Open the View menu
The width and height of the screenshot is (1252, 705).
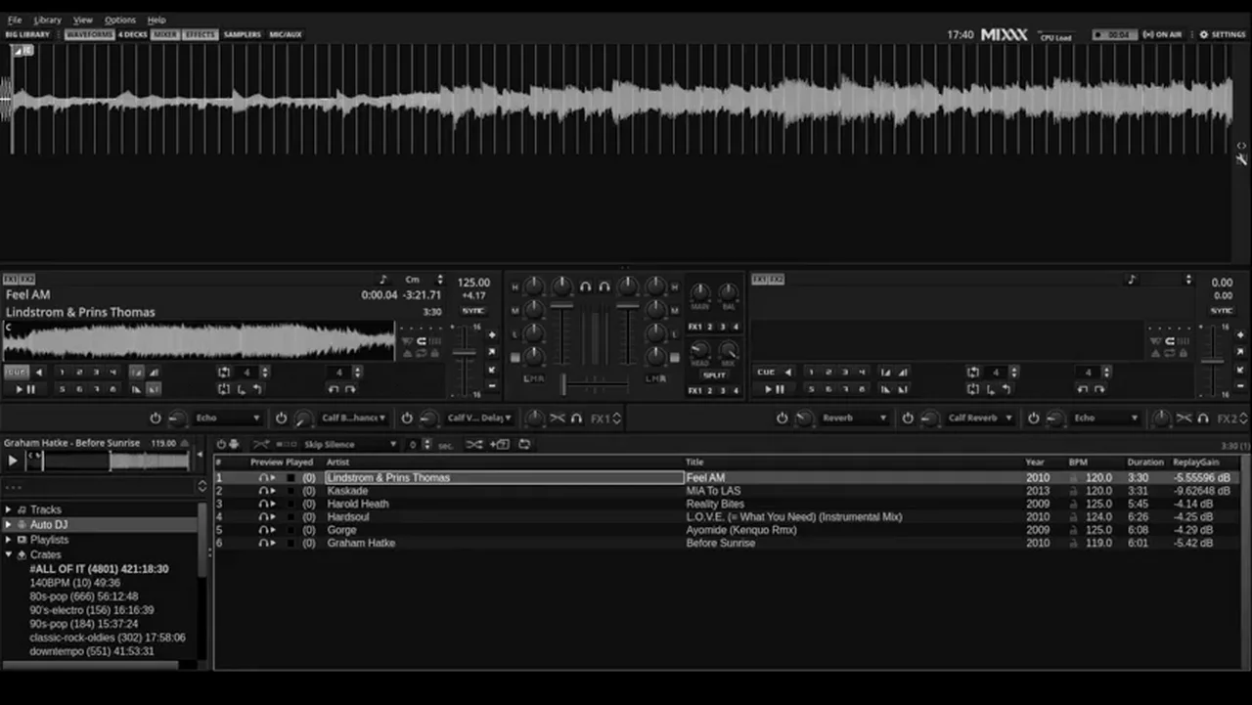tap(83, 20)
